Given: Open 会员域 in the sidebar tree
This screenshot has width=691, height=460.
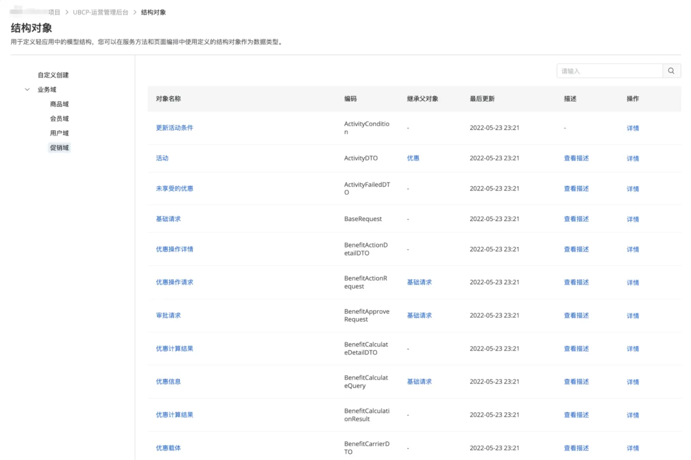Looking at the screenshot, I should coord(59,118).
